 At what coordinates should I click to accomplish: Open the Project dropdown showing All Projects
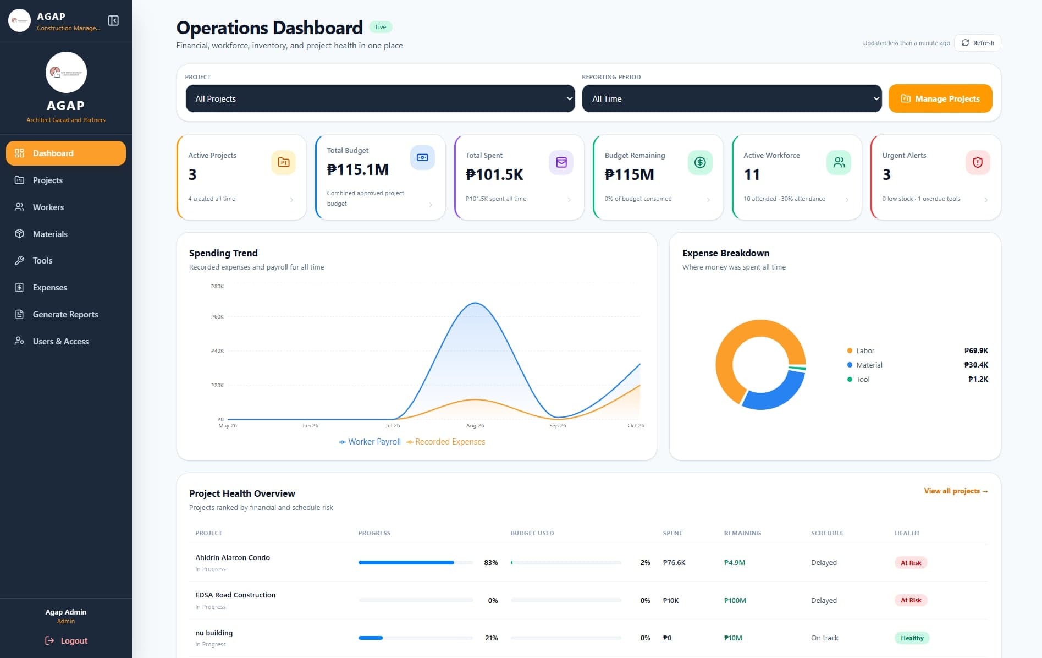pos(380,98)
